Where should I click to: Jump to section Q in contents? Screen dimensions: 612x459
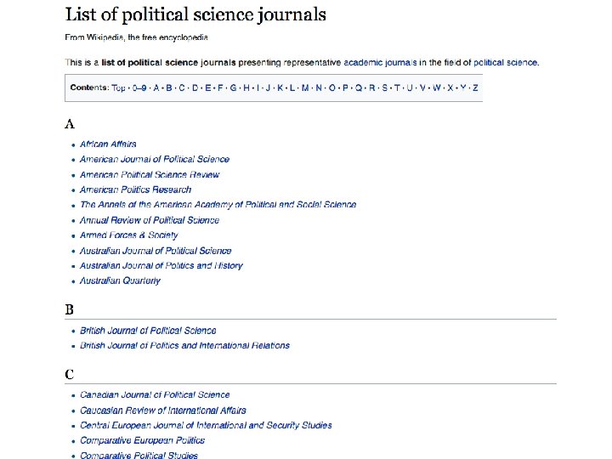pyautogui.click(x=359, y=88)
